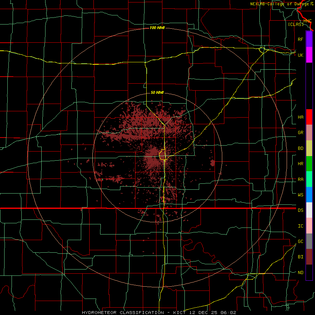Click the GR salmon legend swatch
The width and height of the screenshot is (315, 315).
309,132
